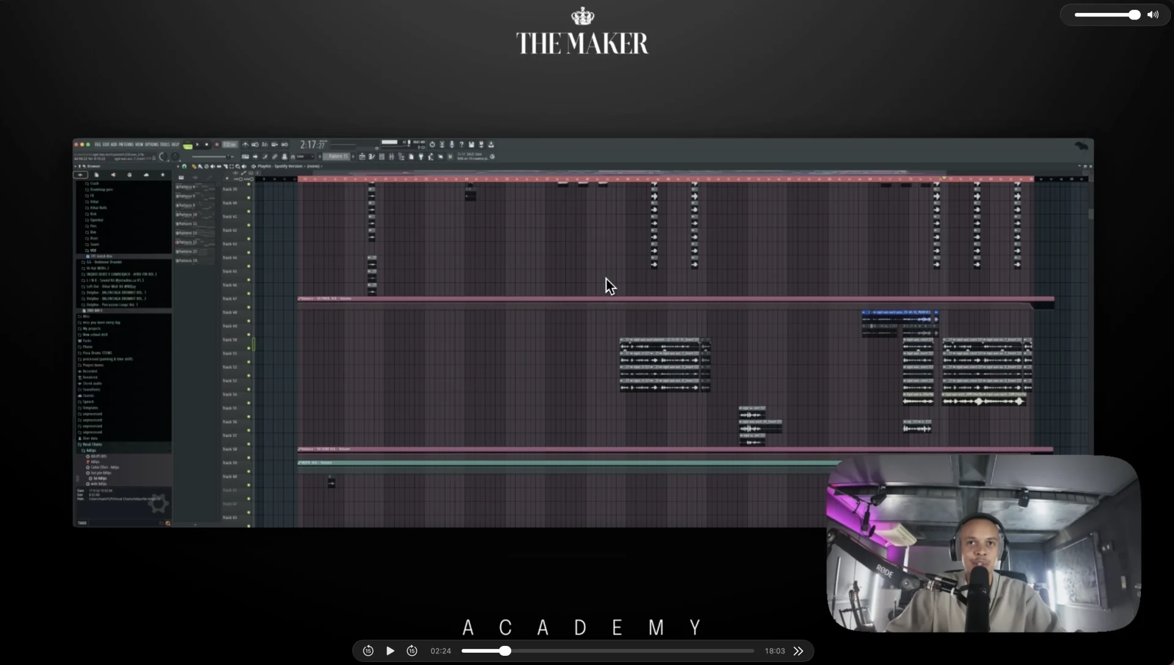Skip forward 15 seconds in the video player
This screenshot has height=665, width=1174.
(412, 651)
